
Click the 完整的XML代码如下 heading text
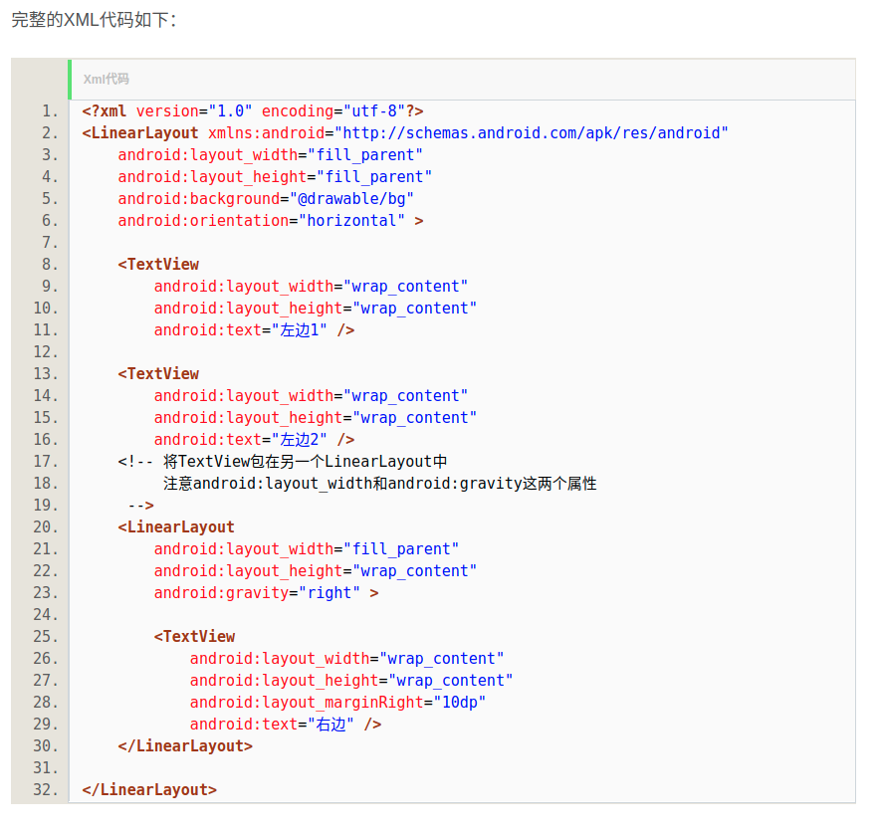[x=90, y=19]
